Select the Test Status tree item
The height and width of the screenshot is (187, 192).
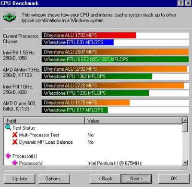pyautogui.click(x=24, y=128)
